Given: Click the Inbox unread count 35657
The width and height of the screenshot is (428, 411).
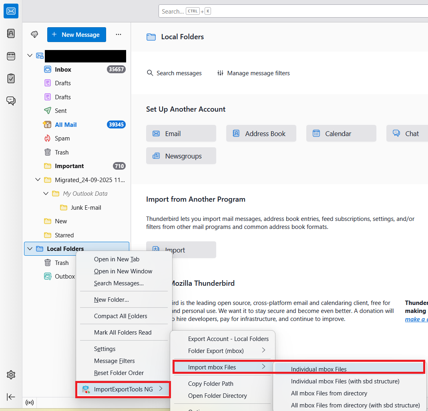Looking at the screenshot, I should coord(116,69).
